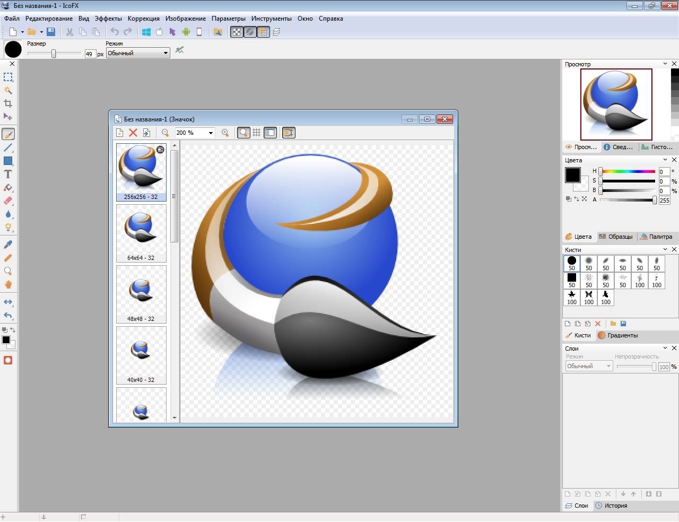
Task: Select the 64x64 - 32 image thumbnail
Action: click(x=141, y=233)
